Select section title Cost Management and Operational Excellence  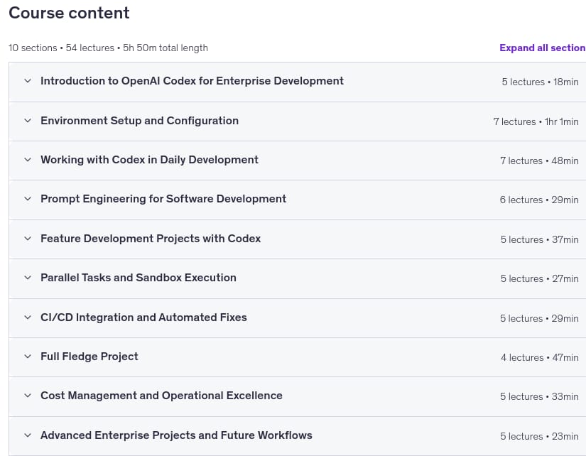click(x=161, y=396)
